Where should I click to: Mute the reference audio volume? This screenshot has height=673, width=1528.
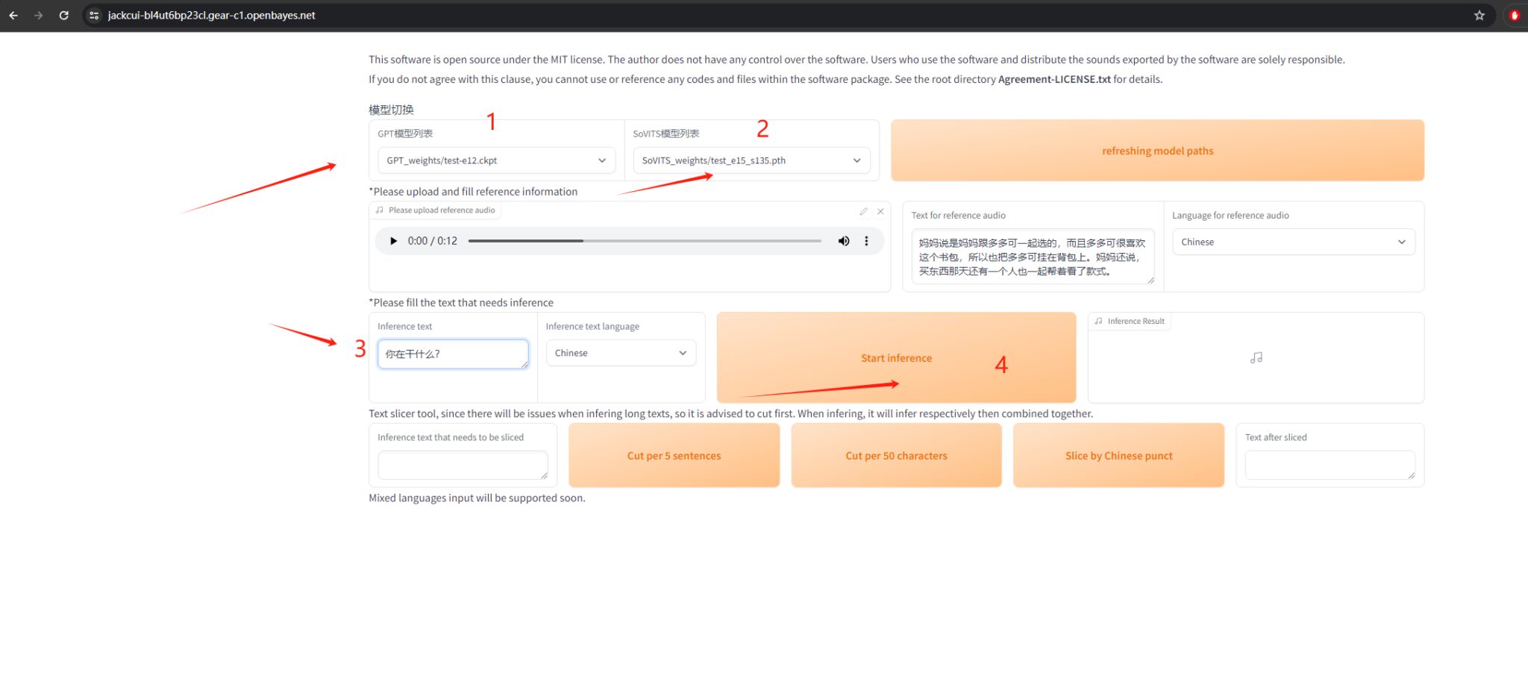tap(843, 241)
